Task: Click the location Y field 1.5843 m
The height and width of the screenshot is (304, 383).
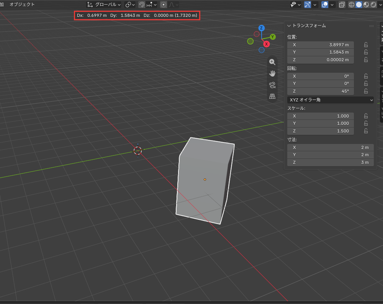Action: coord(321,52)
